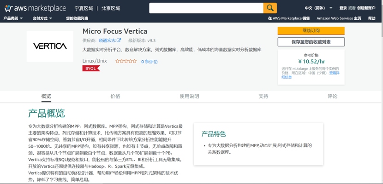Click the Linux/Unix platform label
The image size is (383, 184).
click(95, 61)
